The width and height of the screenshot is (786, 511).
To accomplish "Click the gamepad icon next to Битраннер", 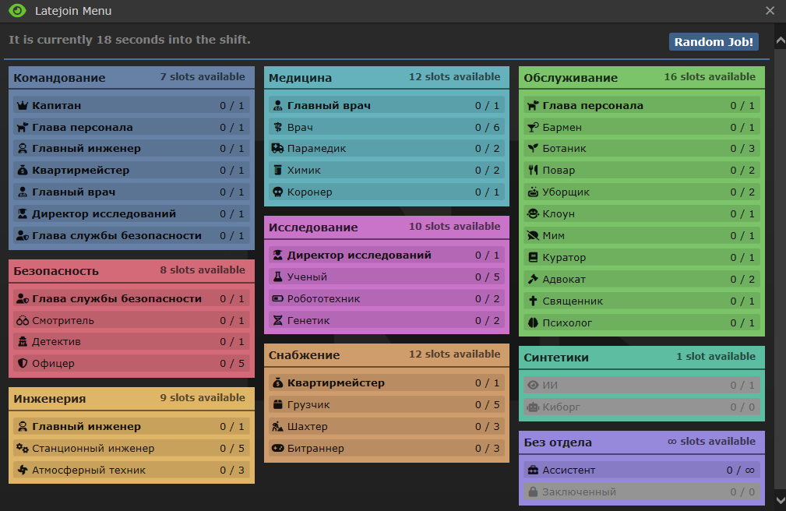I will (277, 448).
